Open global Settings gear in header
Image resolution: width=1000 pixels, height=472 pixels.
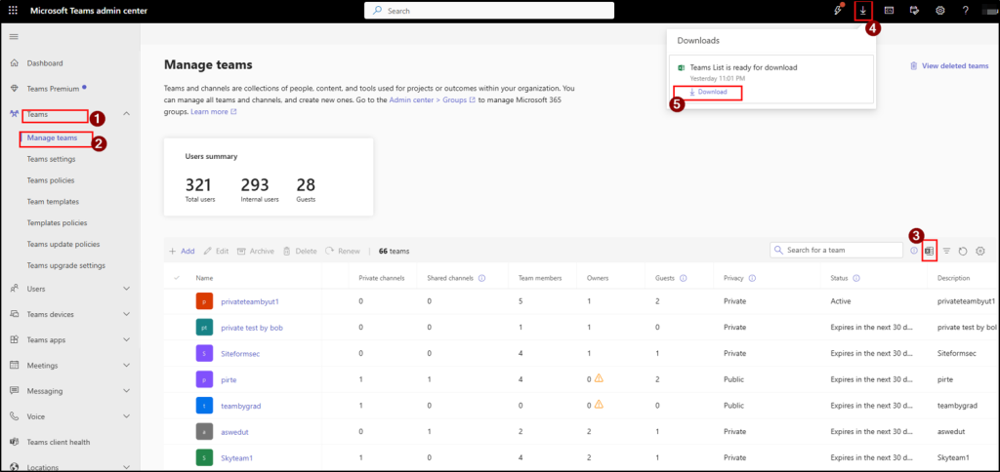[939, 11]
